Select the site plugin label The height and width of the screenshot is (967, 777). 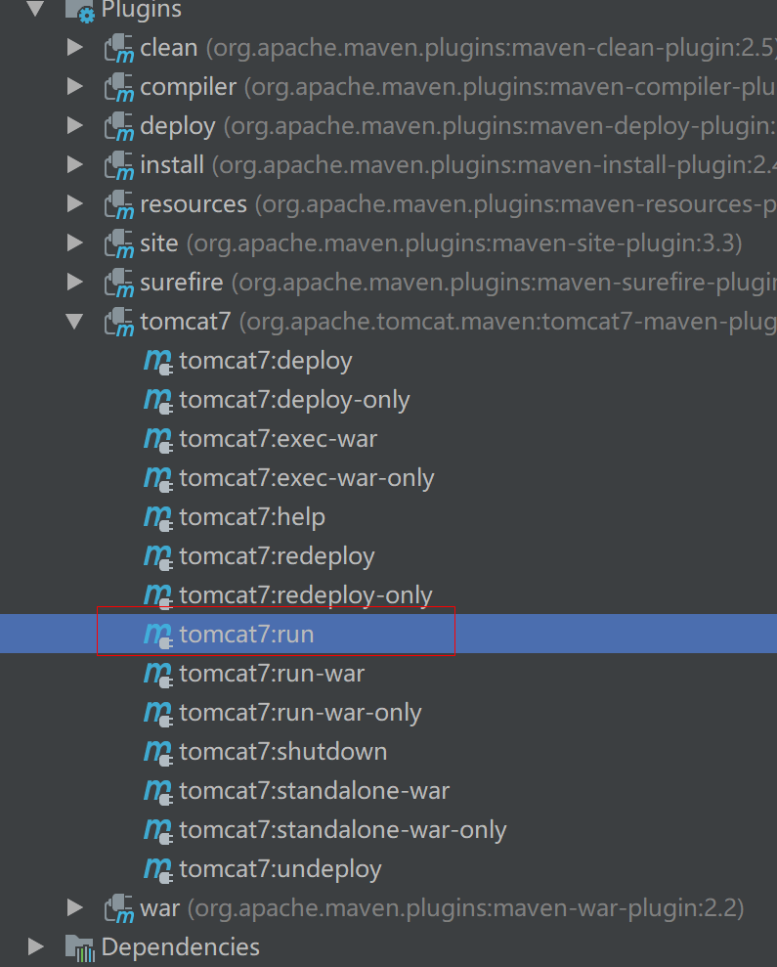(x=159, y=243)
